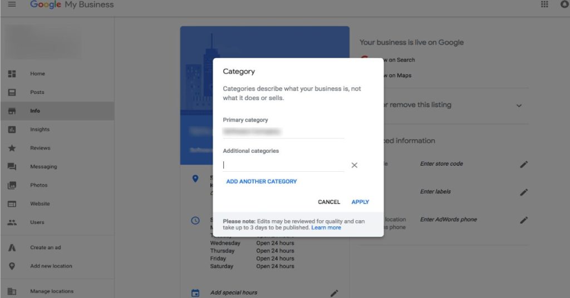570x298 pixels.
Task: Open the hamburger main menu
Action: (x=12, y=4)
